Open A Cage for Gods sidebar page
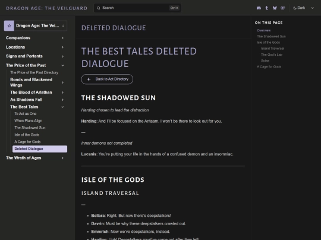 [x=27, y=142]
